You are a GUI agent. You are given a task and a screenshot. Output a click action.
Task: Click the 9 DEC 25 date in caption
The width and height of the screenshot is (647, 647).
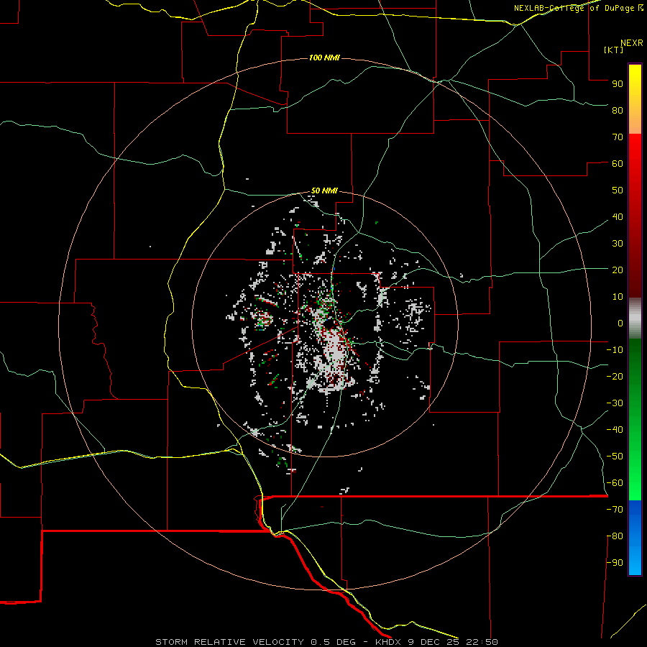coord(433,642)
